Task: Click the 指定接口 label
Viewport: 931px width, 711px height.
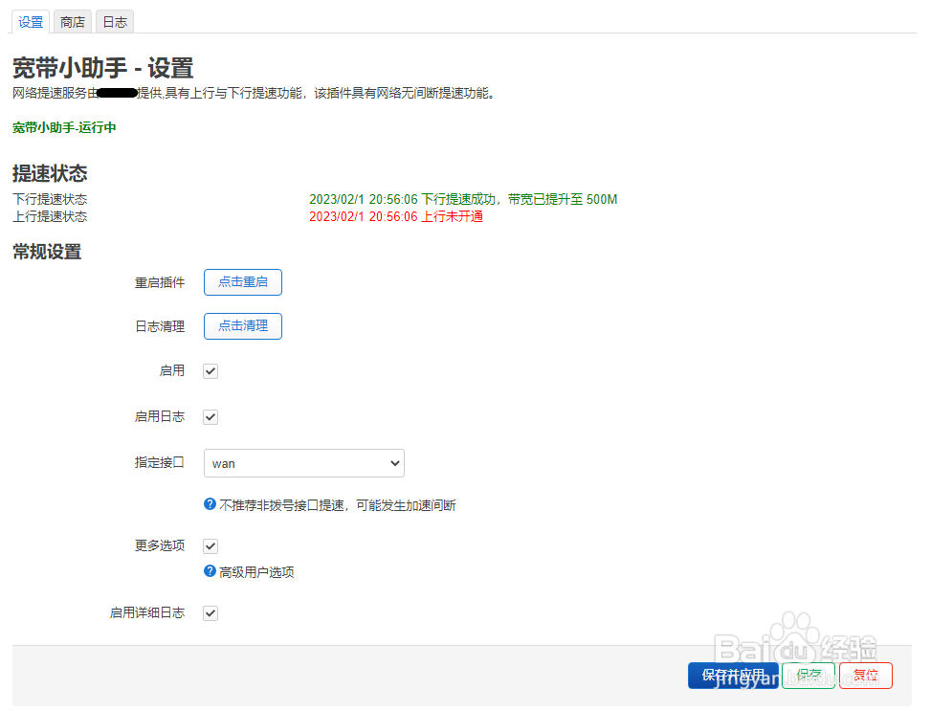Action: coord(160,463)
